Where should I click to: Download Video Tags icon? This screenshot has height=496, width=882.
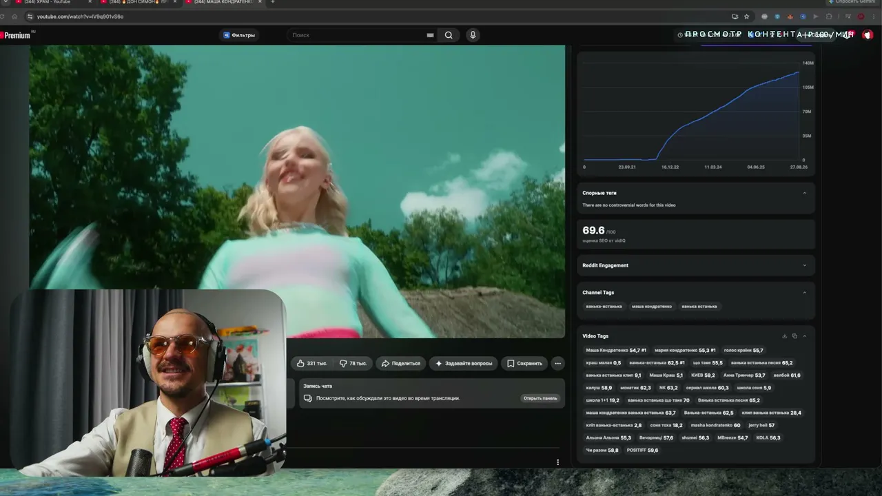point(784,336)
